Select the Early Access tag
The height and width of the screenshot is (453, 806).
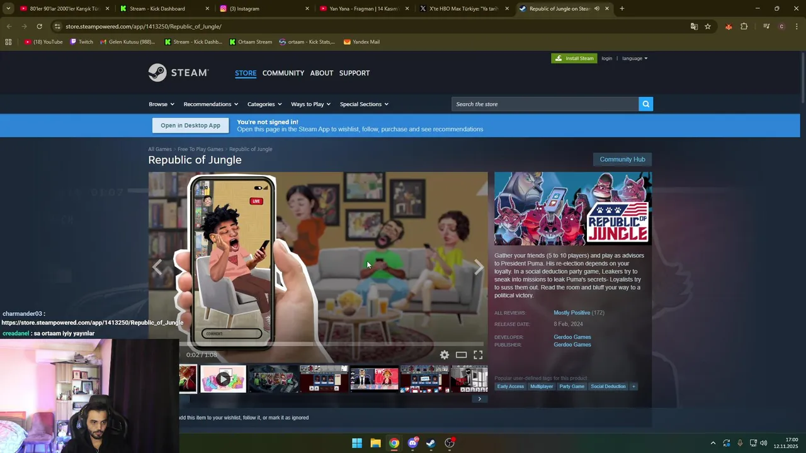point(511,386)
